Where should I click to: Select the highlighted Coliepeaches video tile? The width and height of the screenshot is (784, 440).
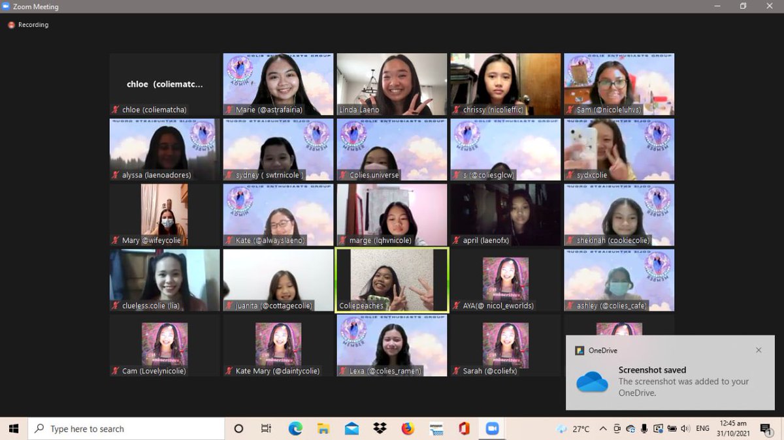point(392,280)
